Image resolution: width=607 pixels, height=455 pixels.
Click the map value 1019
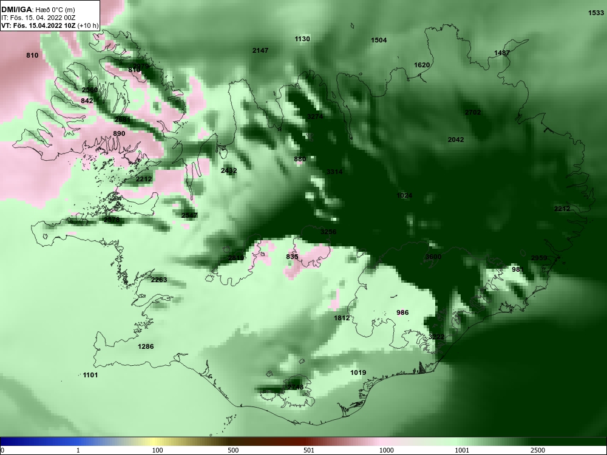358,372
